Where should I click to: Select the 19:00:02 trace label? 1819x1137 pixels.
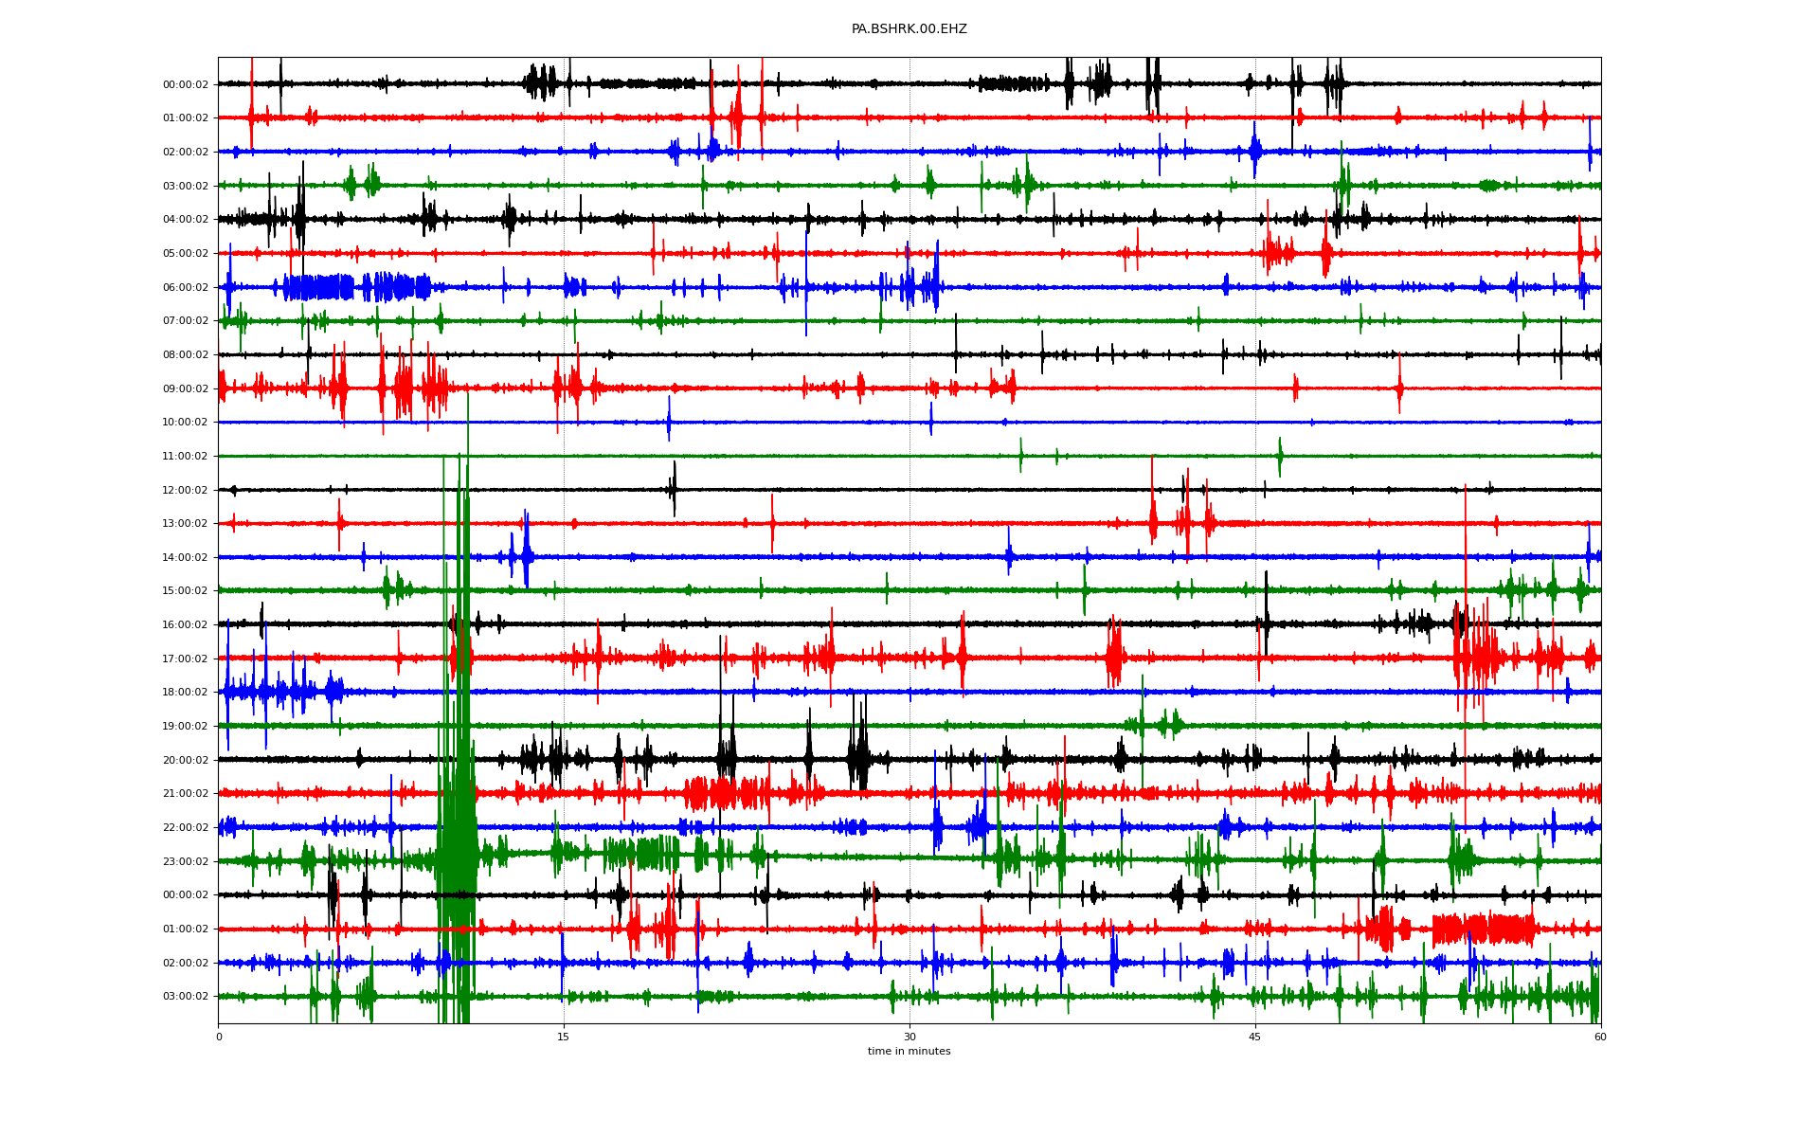185,727
